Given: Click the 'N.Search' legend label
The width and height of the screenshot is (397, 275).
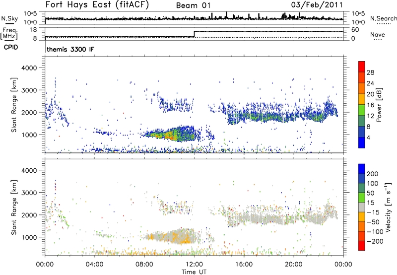Looking at the screenshot, I should click(383, 18).
